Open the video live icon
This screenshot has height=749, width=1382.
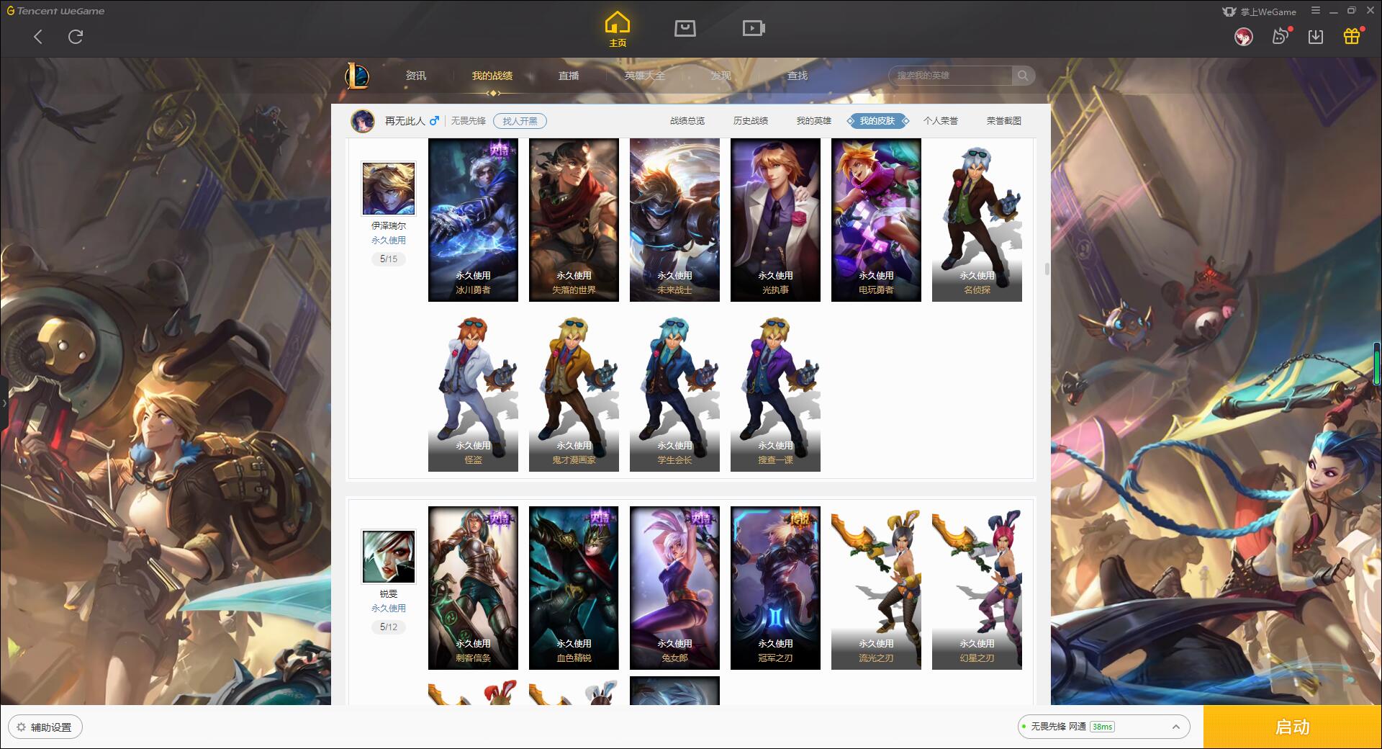[x=754, y=28]
